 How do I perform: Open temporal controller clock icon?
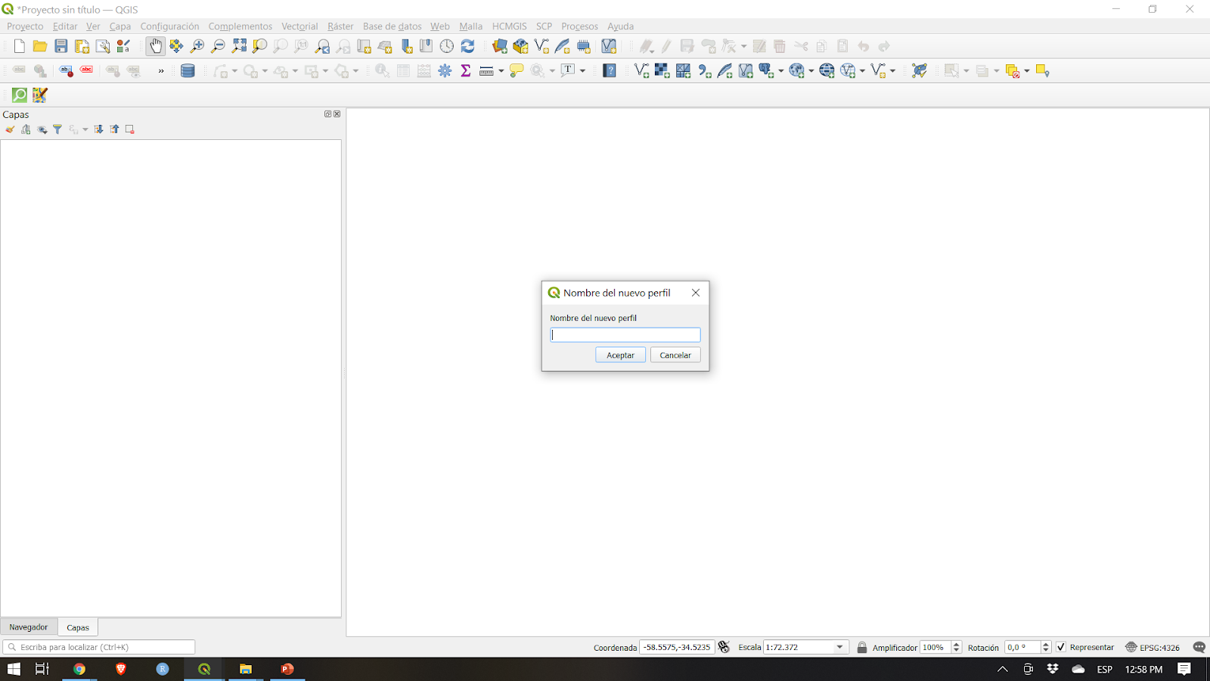point(447,46)
